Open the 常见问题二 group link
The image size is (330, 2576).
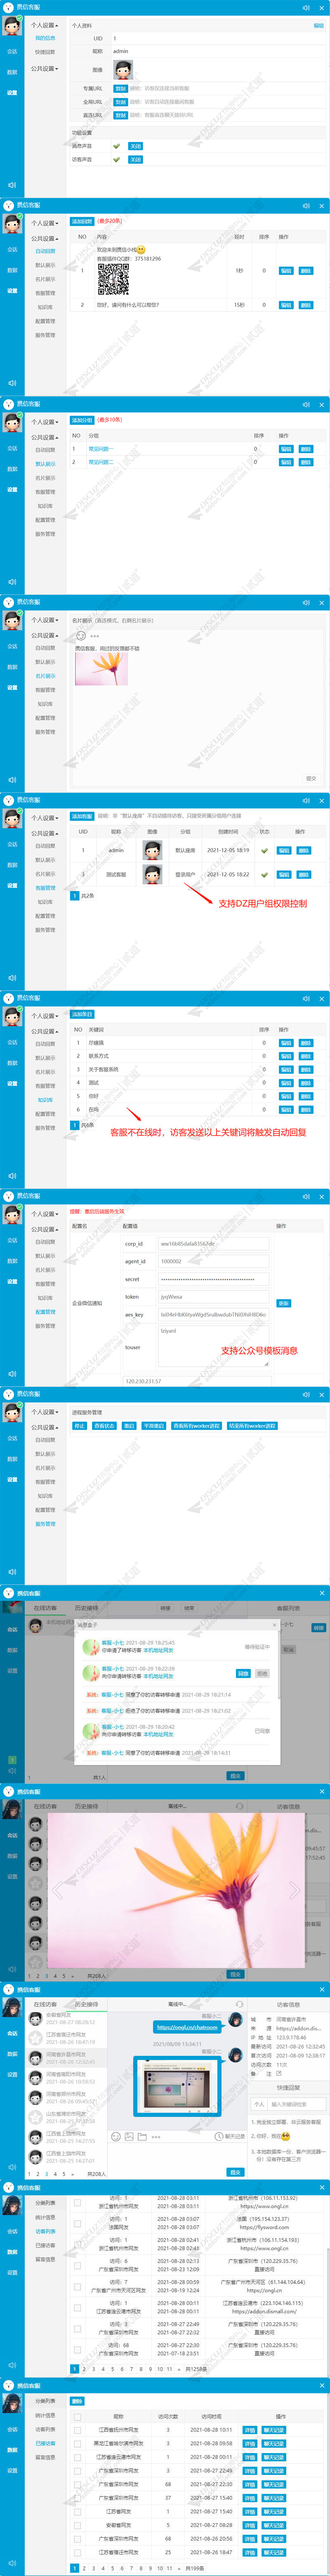click(101, 462)
